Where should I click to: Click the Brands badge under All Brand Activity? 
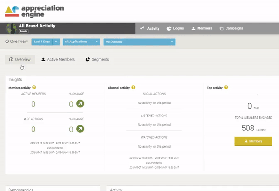coord(24,31)
